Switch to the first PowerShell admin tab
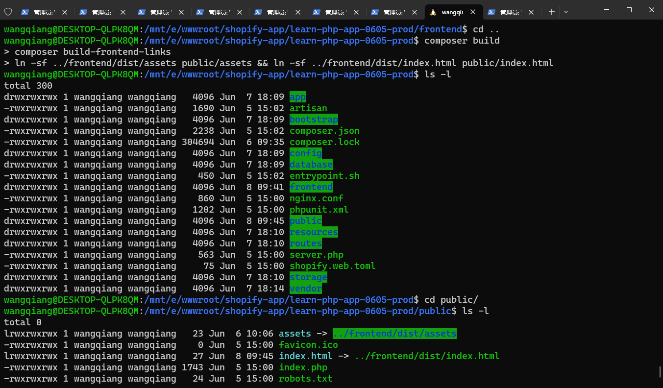This screenshot has height=388, width=663. (x=42, y=12)
